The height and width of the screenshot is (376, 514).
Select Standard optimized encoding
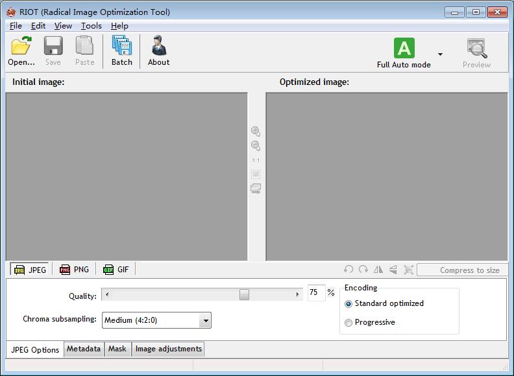pyautogui.click(x=384, y=303)
